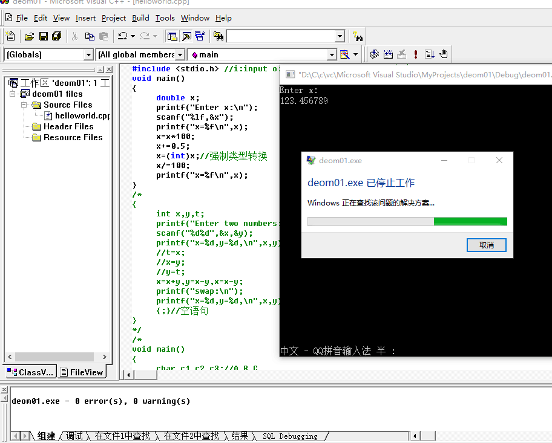
Task: Close the deom01.exe crash dialog
Action: (499, 160)
